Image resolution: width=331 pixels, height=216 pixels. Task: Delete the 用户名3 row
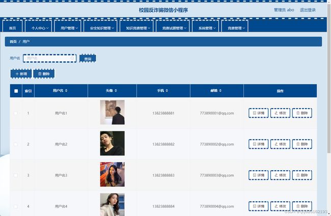(x=302, y=175)
